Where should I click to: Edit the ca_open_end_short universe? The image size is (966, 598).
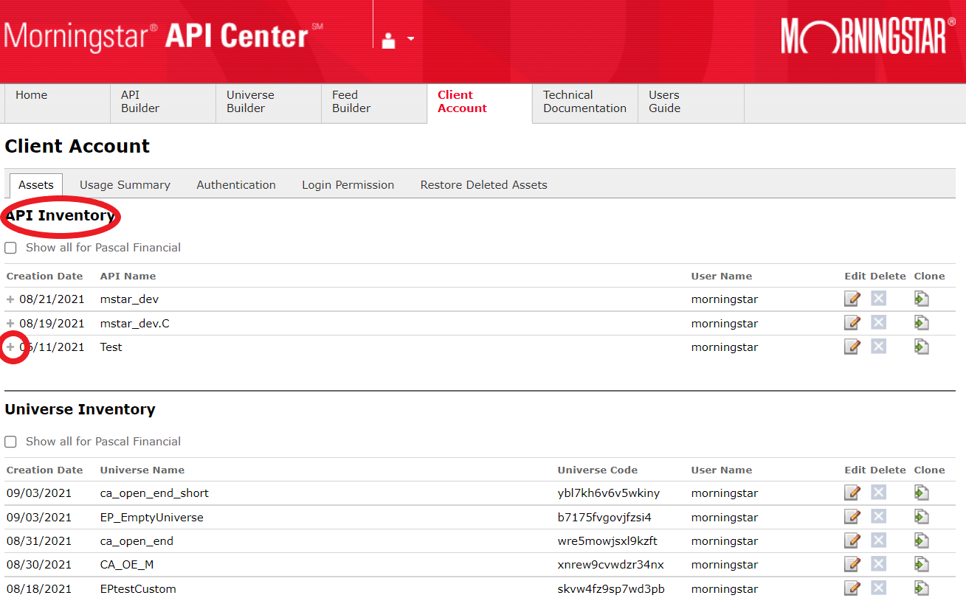point(852,493)
